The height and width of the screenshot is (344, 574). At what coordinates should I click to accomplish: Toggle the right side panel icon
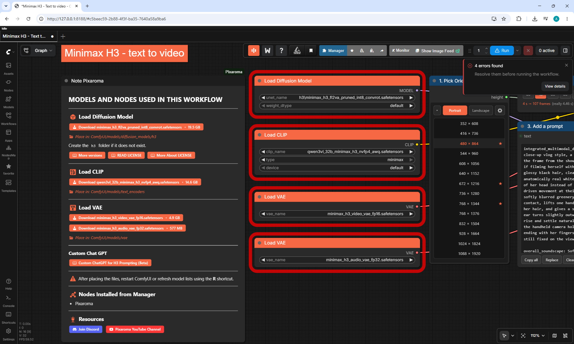click(x=565, y=51)
